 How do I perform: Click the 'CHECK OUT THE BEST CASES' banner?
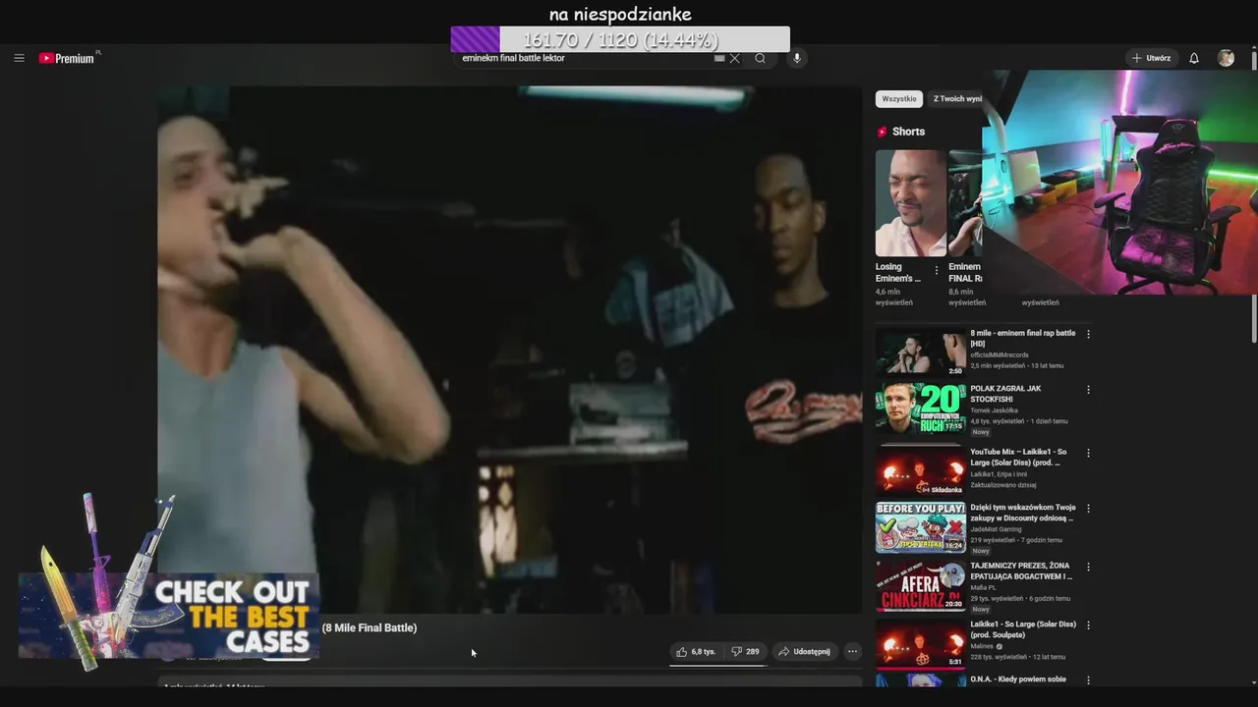pos(168,616)
